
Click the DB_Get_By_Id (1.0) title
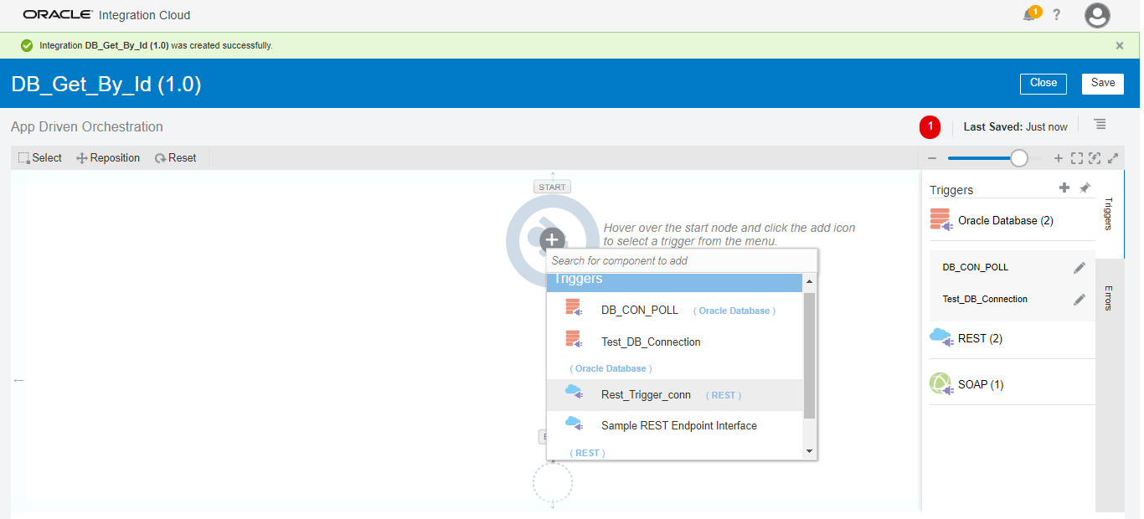click(x=106, y=84)
